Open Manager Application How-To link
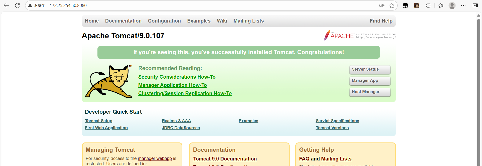The width and height of the screenshot is (482, 166). pos(173,85)
